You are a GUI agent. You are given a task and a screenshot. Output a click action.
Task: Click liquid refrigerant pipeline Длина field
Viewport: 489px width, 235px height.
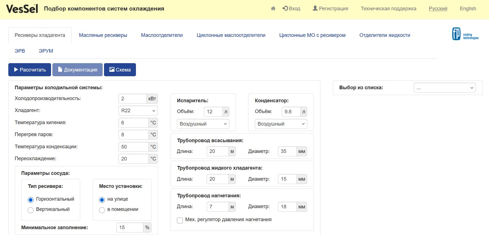pos(218,179)
